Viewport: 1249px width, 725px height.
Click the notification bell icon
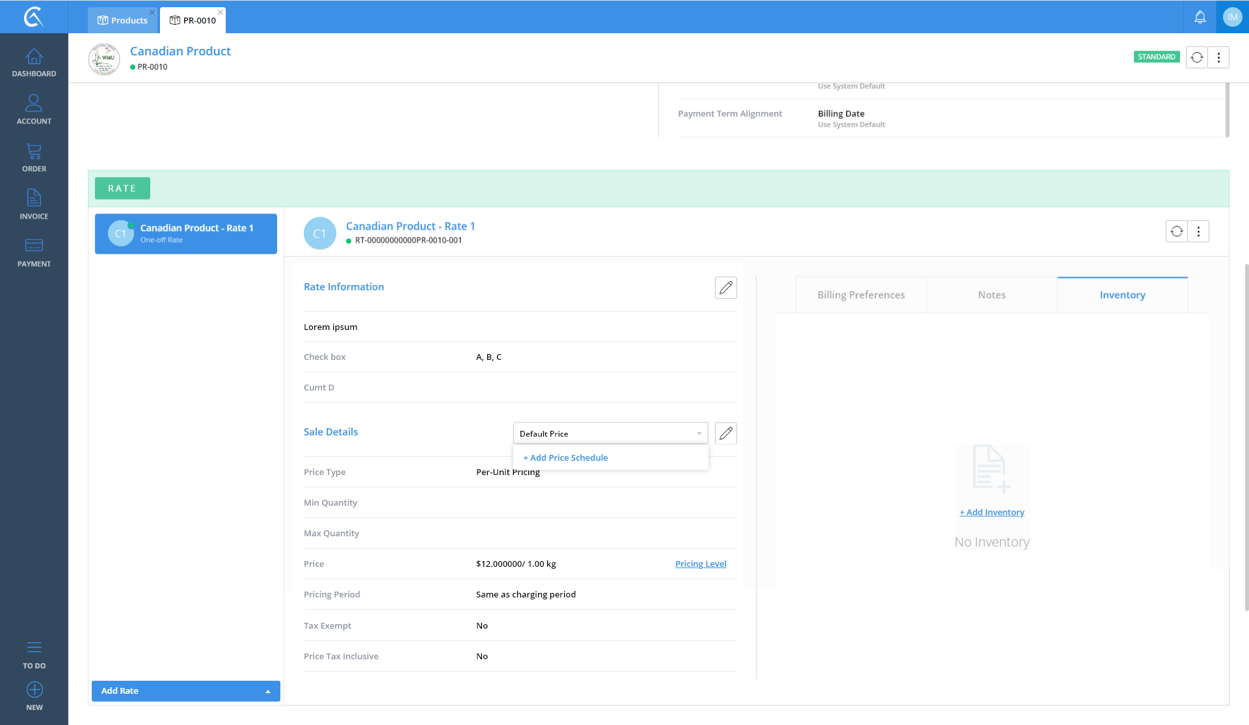[x=1200, y=17]
